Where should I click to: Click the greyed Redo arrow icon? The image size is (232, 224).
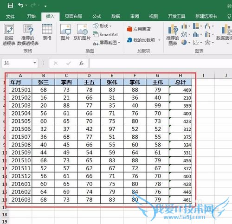point(33,6)
